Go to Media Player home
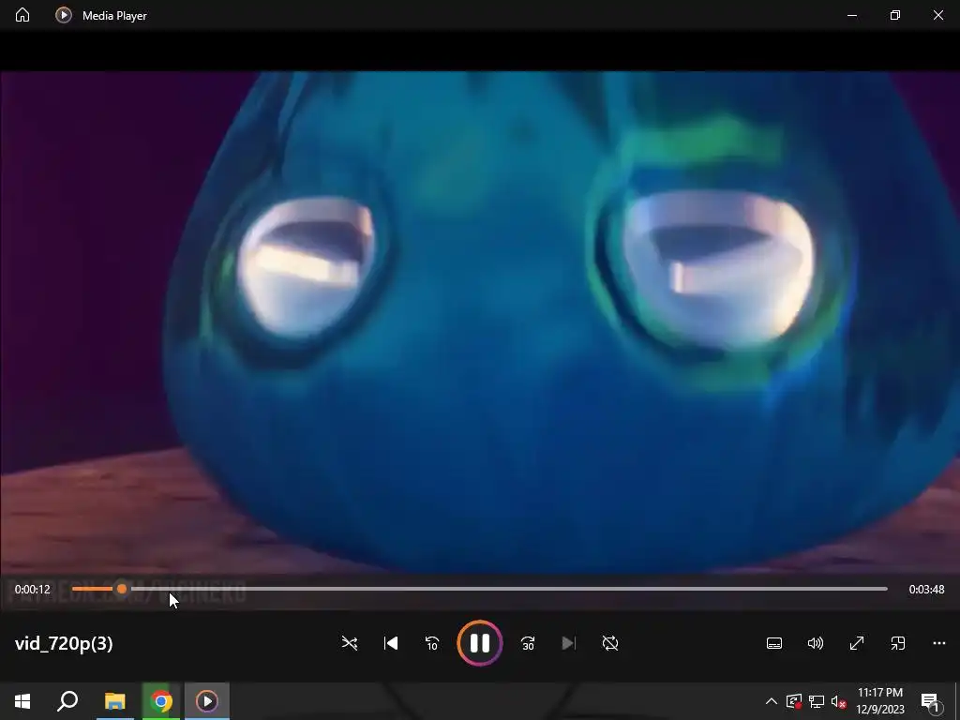960x720 pixels. [x=22, y=15]
